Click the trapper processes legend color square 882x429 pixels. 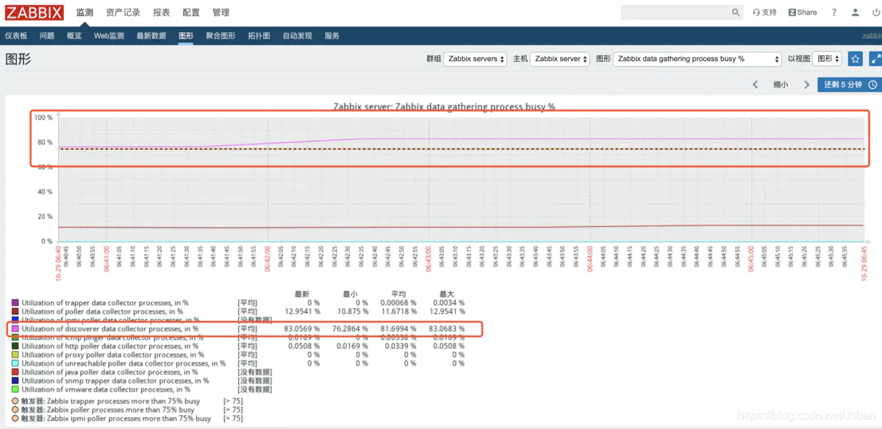pos(15,303)
